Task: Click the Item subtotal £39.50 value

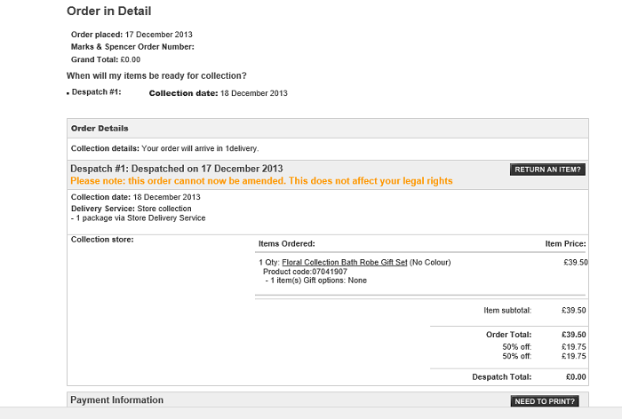Action: (x=574, y=311)
